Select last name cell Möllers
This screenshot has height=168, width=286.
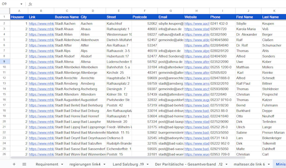(274, 67)
